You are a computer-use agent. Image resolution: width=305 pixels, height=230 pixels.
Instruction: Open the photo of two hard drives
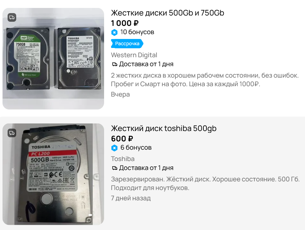[53, 59]
